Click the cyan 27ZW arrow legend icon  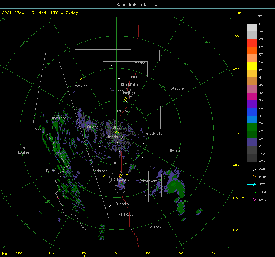(x=252, y=184)
